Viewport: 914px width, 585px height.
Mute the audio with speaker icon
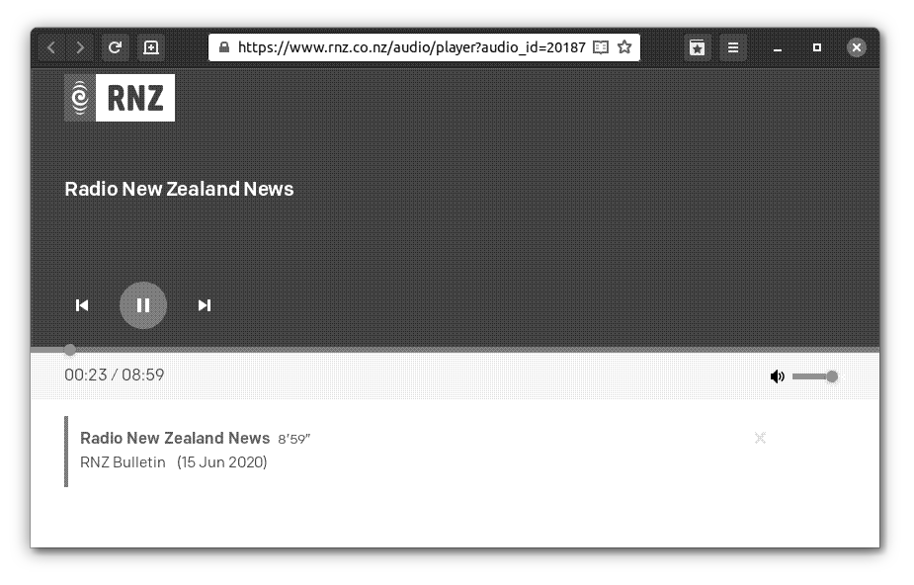pyautogui.click(x=777, y=376)
